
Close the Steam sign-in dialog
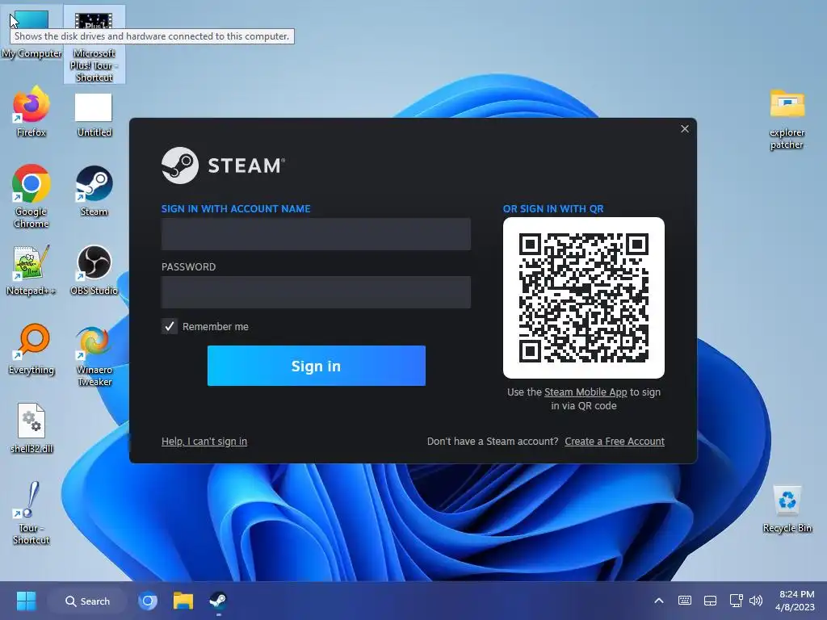pyautogui.click(x=685, y=128)
